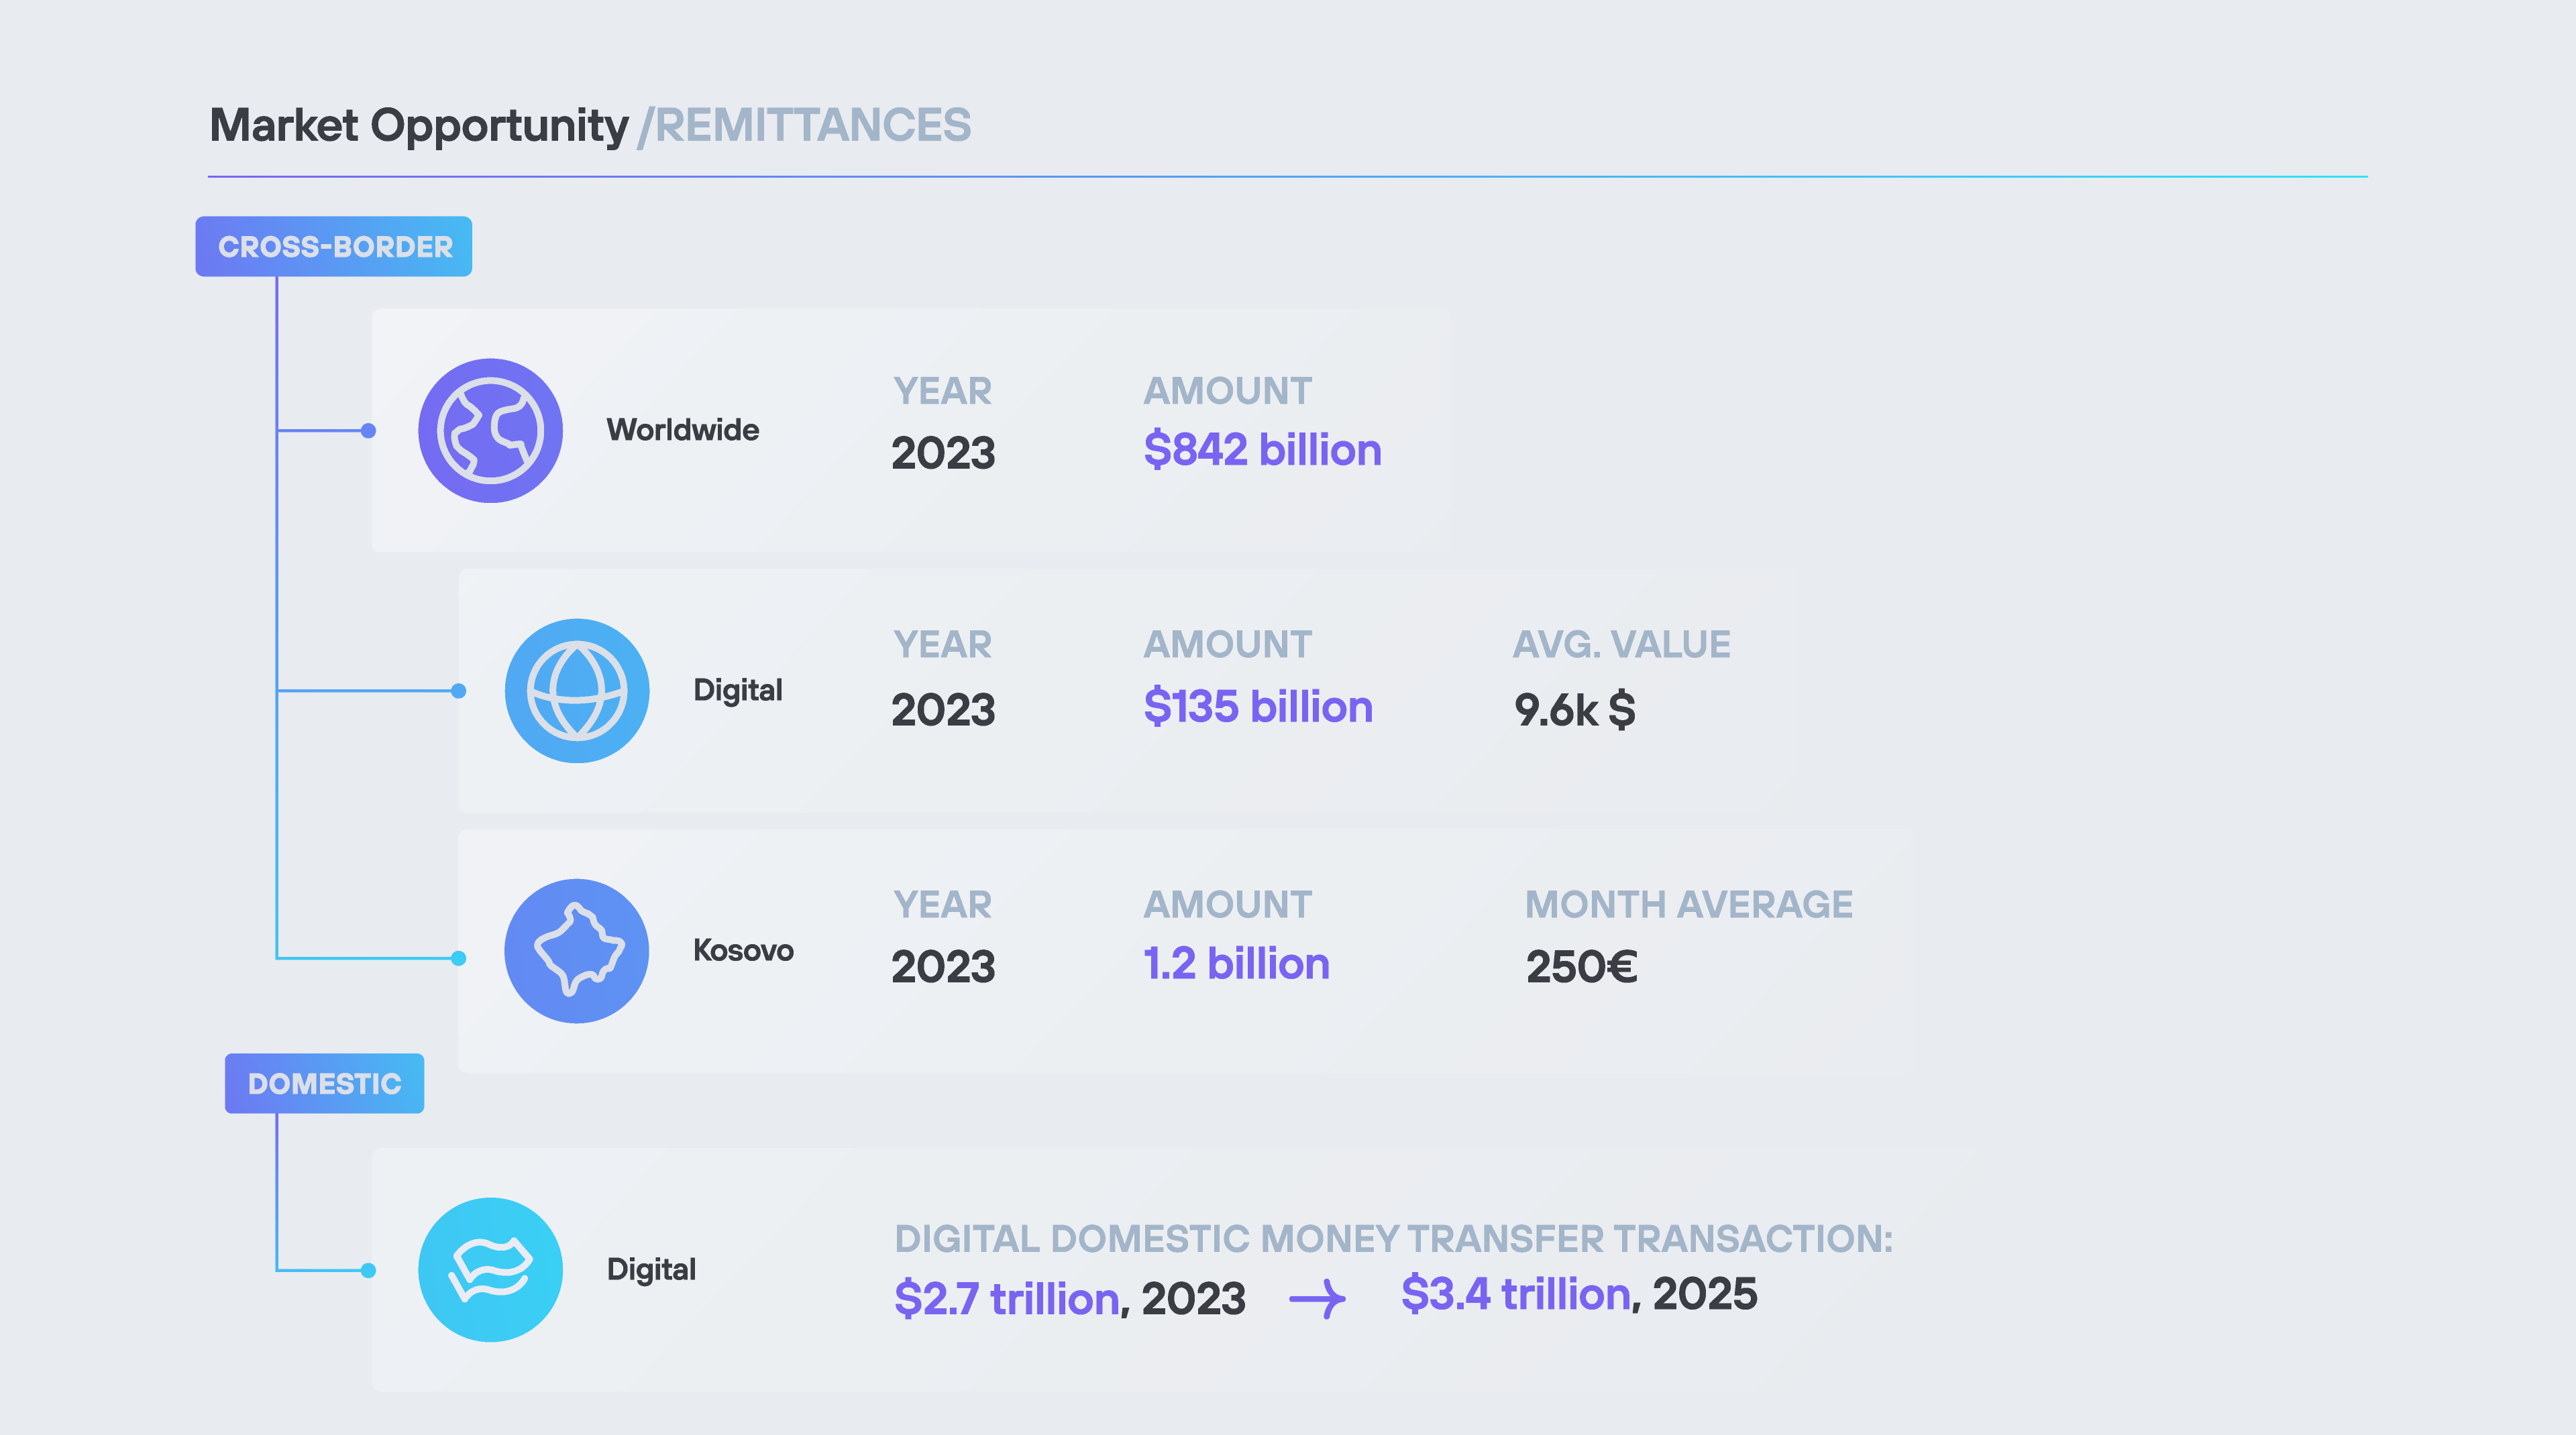This screenshot has width=2576, height=1435.
Task: Click the 250€ month average value
Action: coord(1581,966)
